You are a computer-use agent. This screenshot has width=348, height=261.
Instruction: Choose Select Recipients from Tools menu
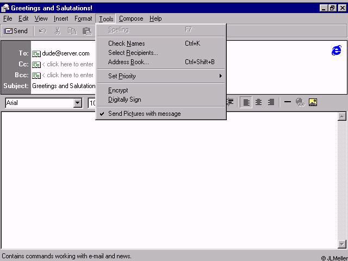tap(161, 53)
